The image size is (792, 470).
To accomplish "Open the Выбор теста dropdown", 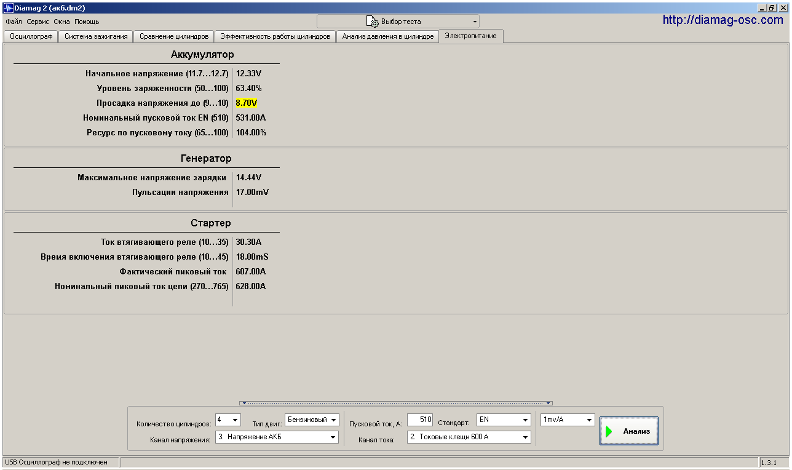I will [x=398, y=22].
